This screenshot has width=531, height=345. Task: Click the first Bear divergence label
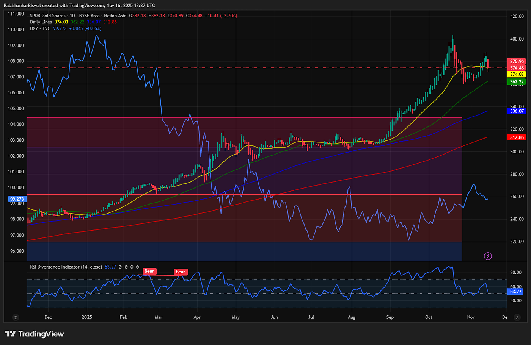(x=149, y=271)
